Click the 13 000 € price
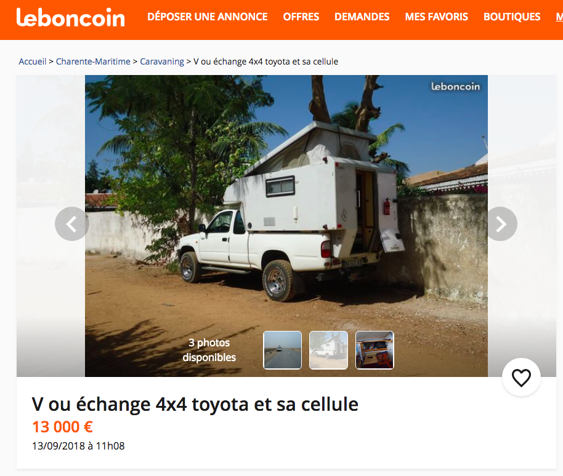Screen dimensions: 563x476 click(x=62, y=427)
